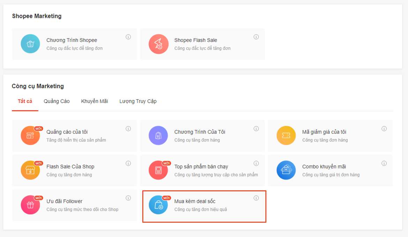The image size is (408, 237).
Task: Click the Shopee Flash Sale lightning icon
Action: 158,44
